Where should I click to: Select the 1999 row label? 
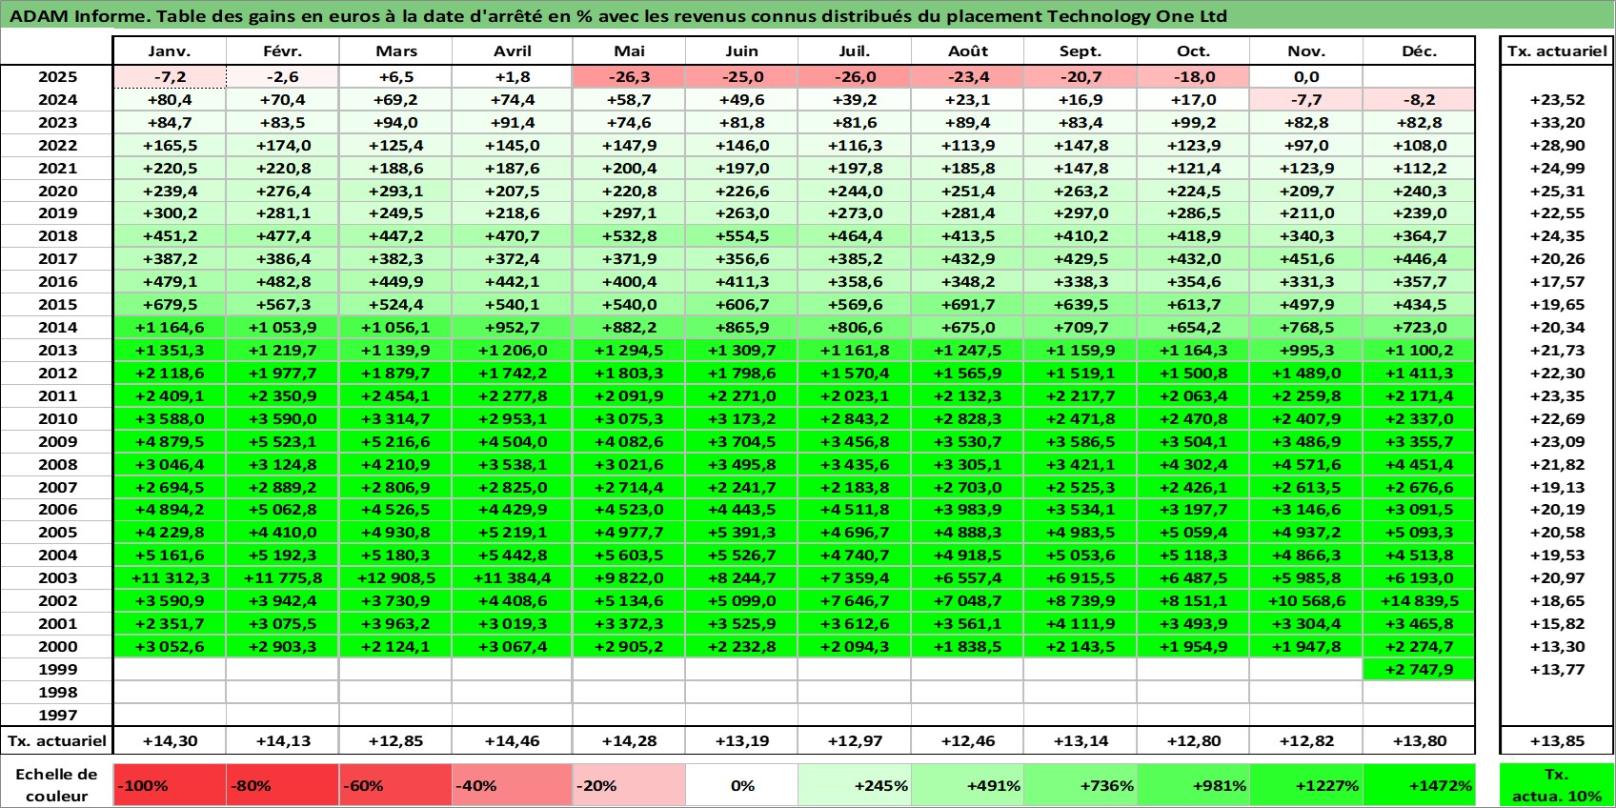pyautogui.click(x=57, y=669)
